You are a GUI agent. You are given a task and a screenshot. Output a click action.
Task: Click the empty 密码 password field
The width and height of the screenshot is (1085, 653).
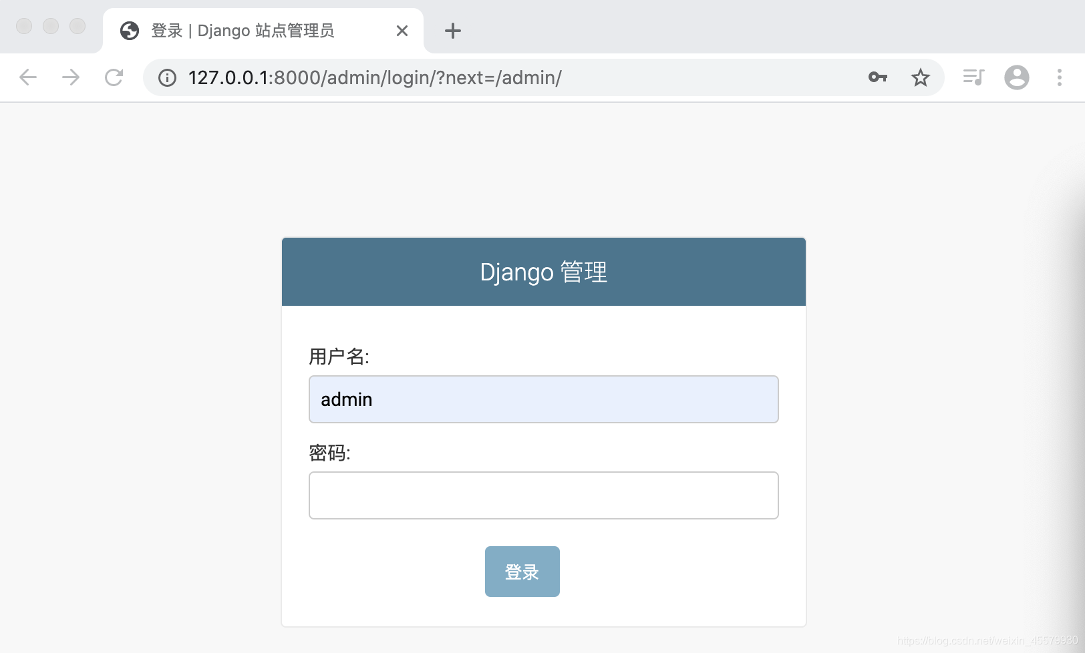point(544,495)
